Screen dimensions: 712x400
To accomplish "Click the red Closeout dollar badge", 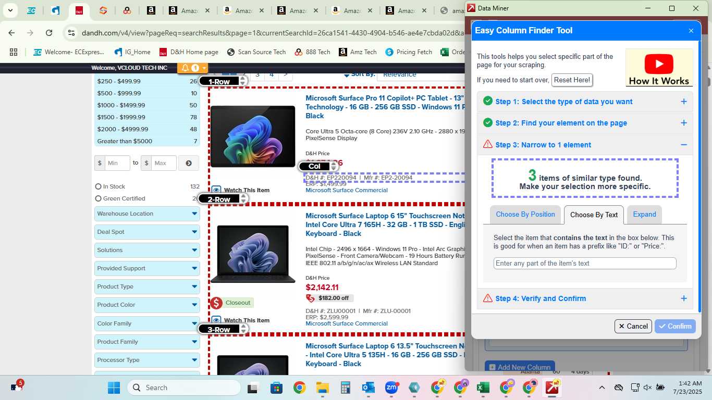I will coord(216,303).
